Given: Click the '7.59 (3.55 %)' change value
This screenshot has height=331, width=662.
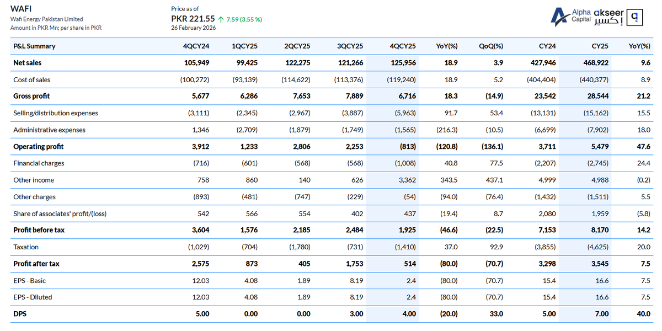Looking at the screenshot, I should click(x=244, y=19).
